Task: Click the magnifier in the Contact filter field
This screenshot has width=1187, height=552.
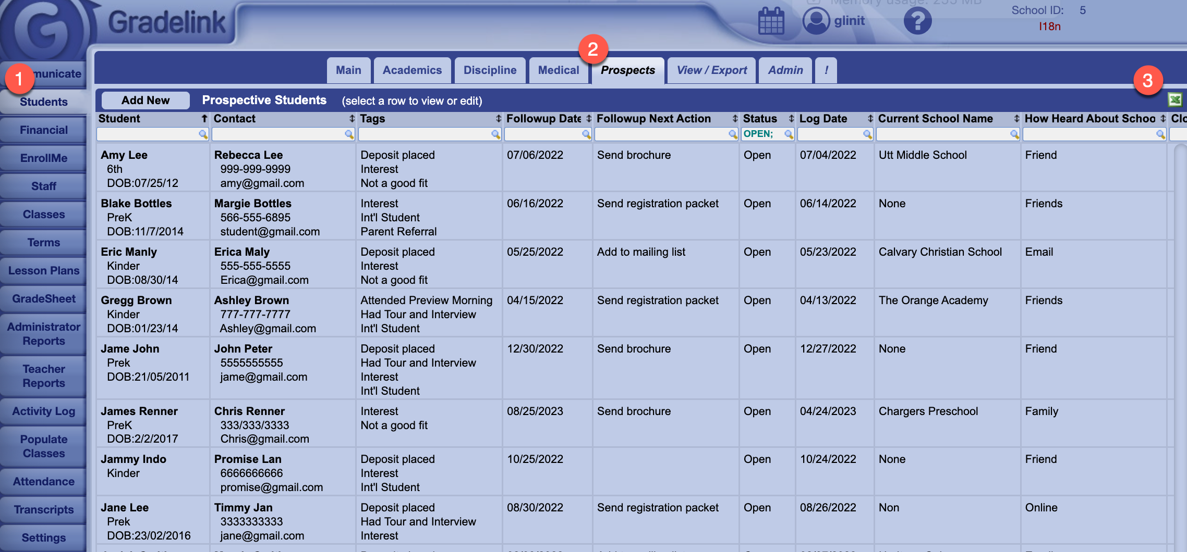Action: tap(350, 134)
